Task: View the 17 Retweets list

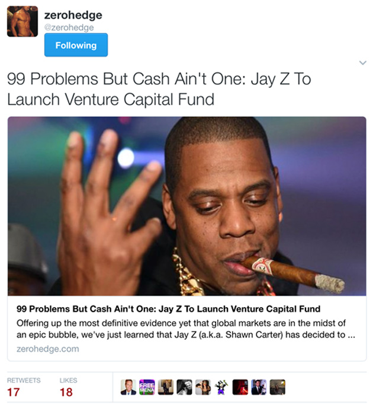Action: pyautogui.click(x=23, y=388)
